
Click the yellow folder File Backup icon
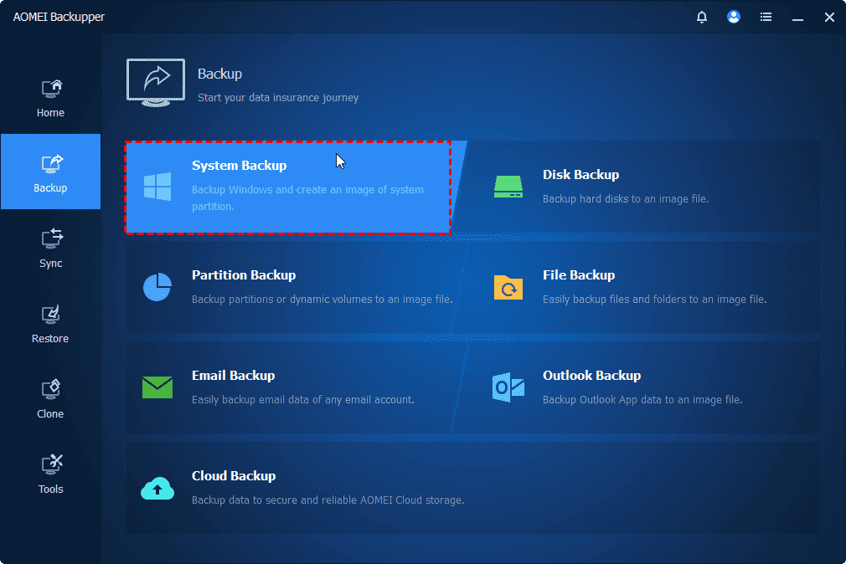point(508,287)
